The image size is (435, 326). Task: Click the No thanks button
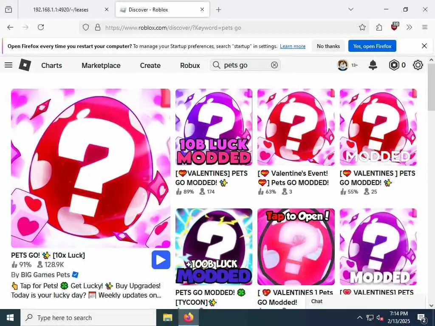328,46
